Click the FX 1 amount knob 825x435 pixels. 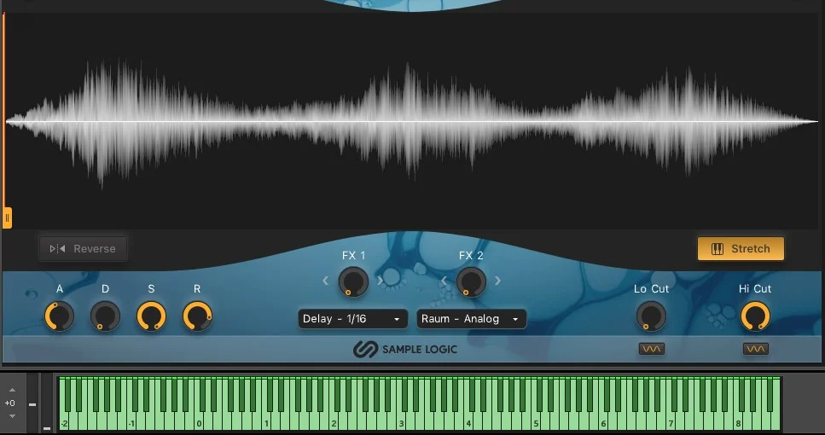tap(353, 282)
